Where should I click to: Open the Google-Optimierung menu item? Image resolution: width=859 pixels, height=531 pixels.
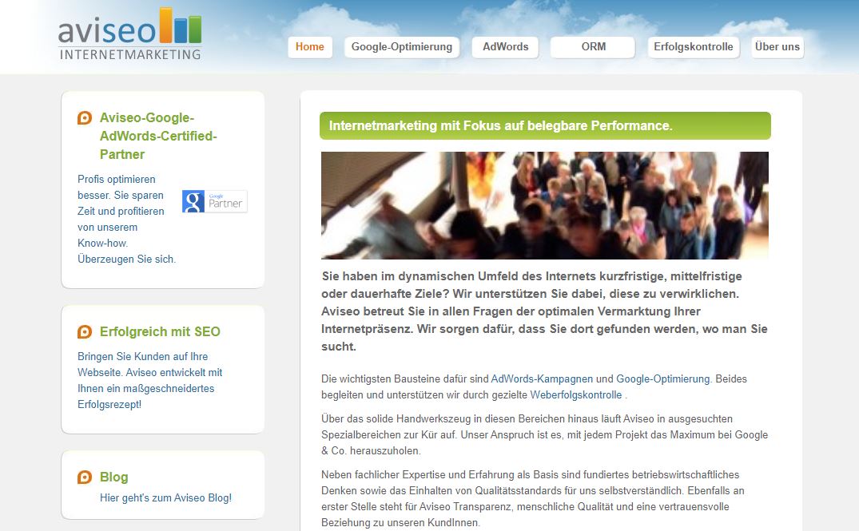(x=402, y=47)
